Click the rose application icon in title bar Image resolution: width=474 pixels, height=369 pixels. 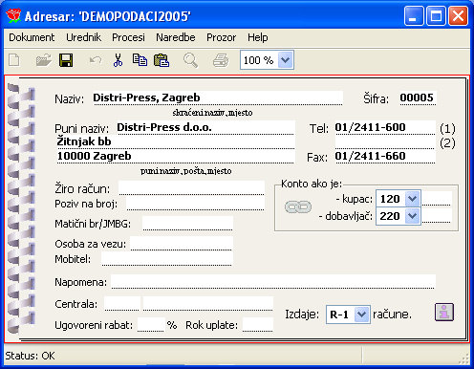(13, 15)
